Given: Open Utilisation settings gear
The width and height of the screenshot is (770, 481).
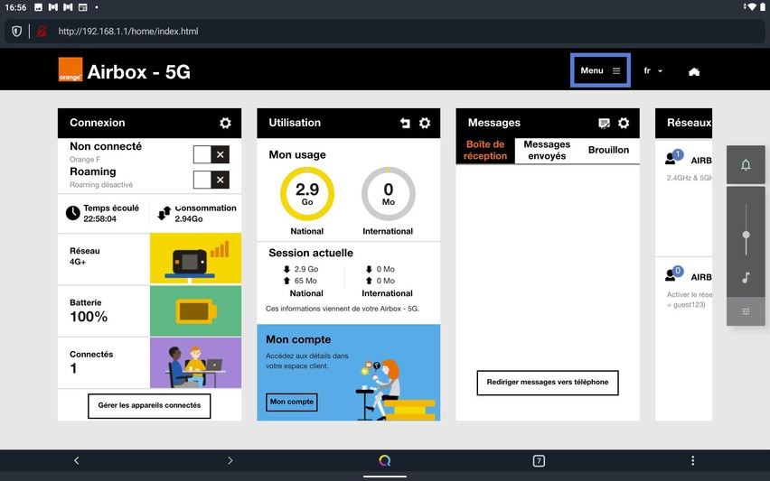Looking at the screenshot, I should point(424,123).
